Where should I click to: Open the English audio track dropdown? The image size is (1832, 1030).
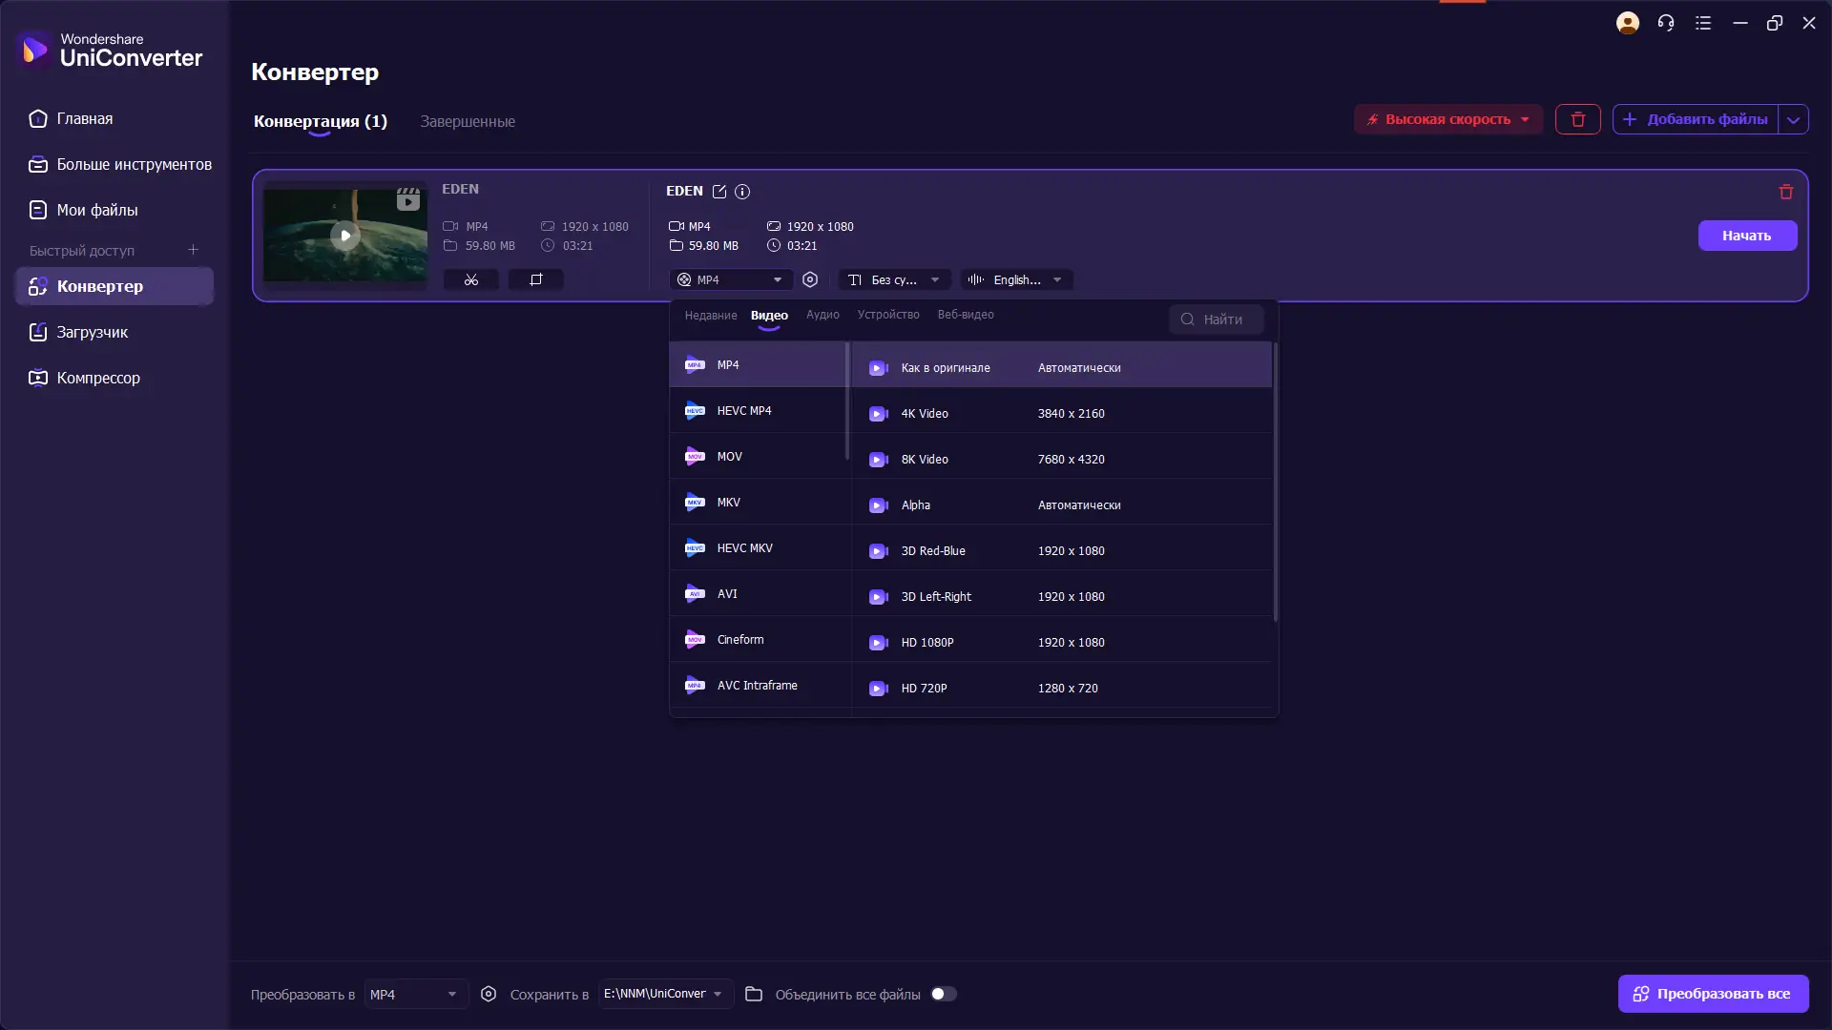click(1017, 279)
